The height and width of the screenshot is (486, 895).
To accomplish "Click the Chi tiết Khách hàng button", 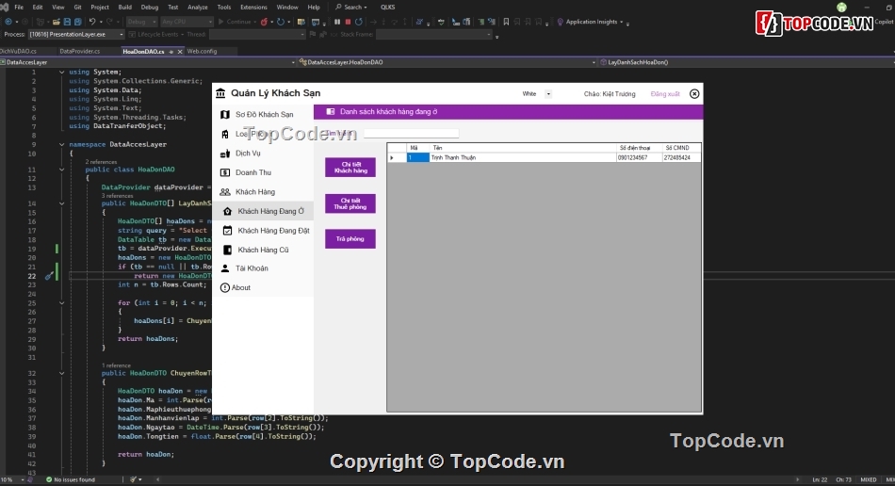I will click(x=350, y=168).
